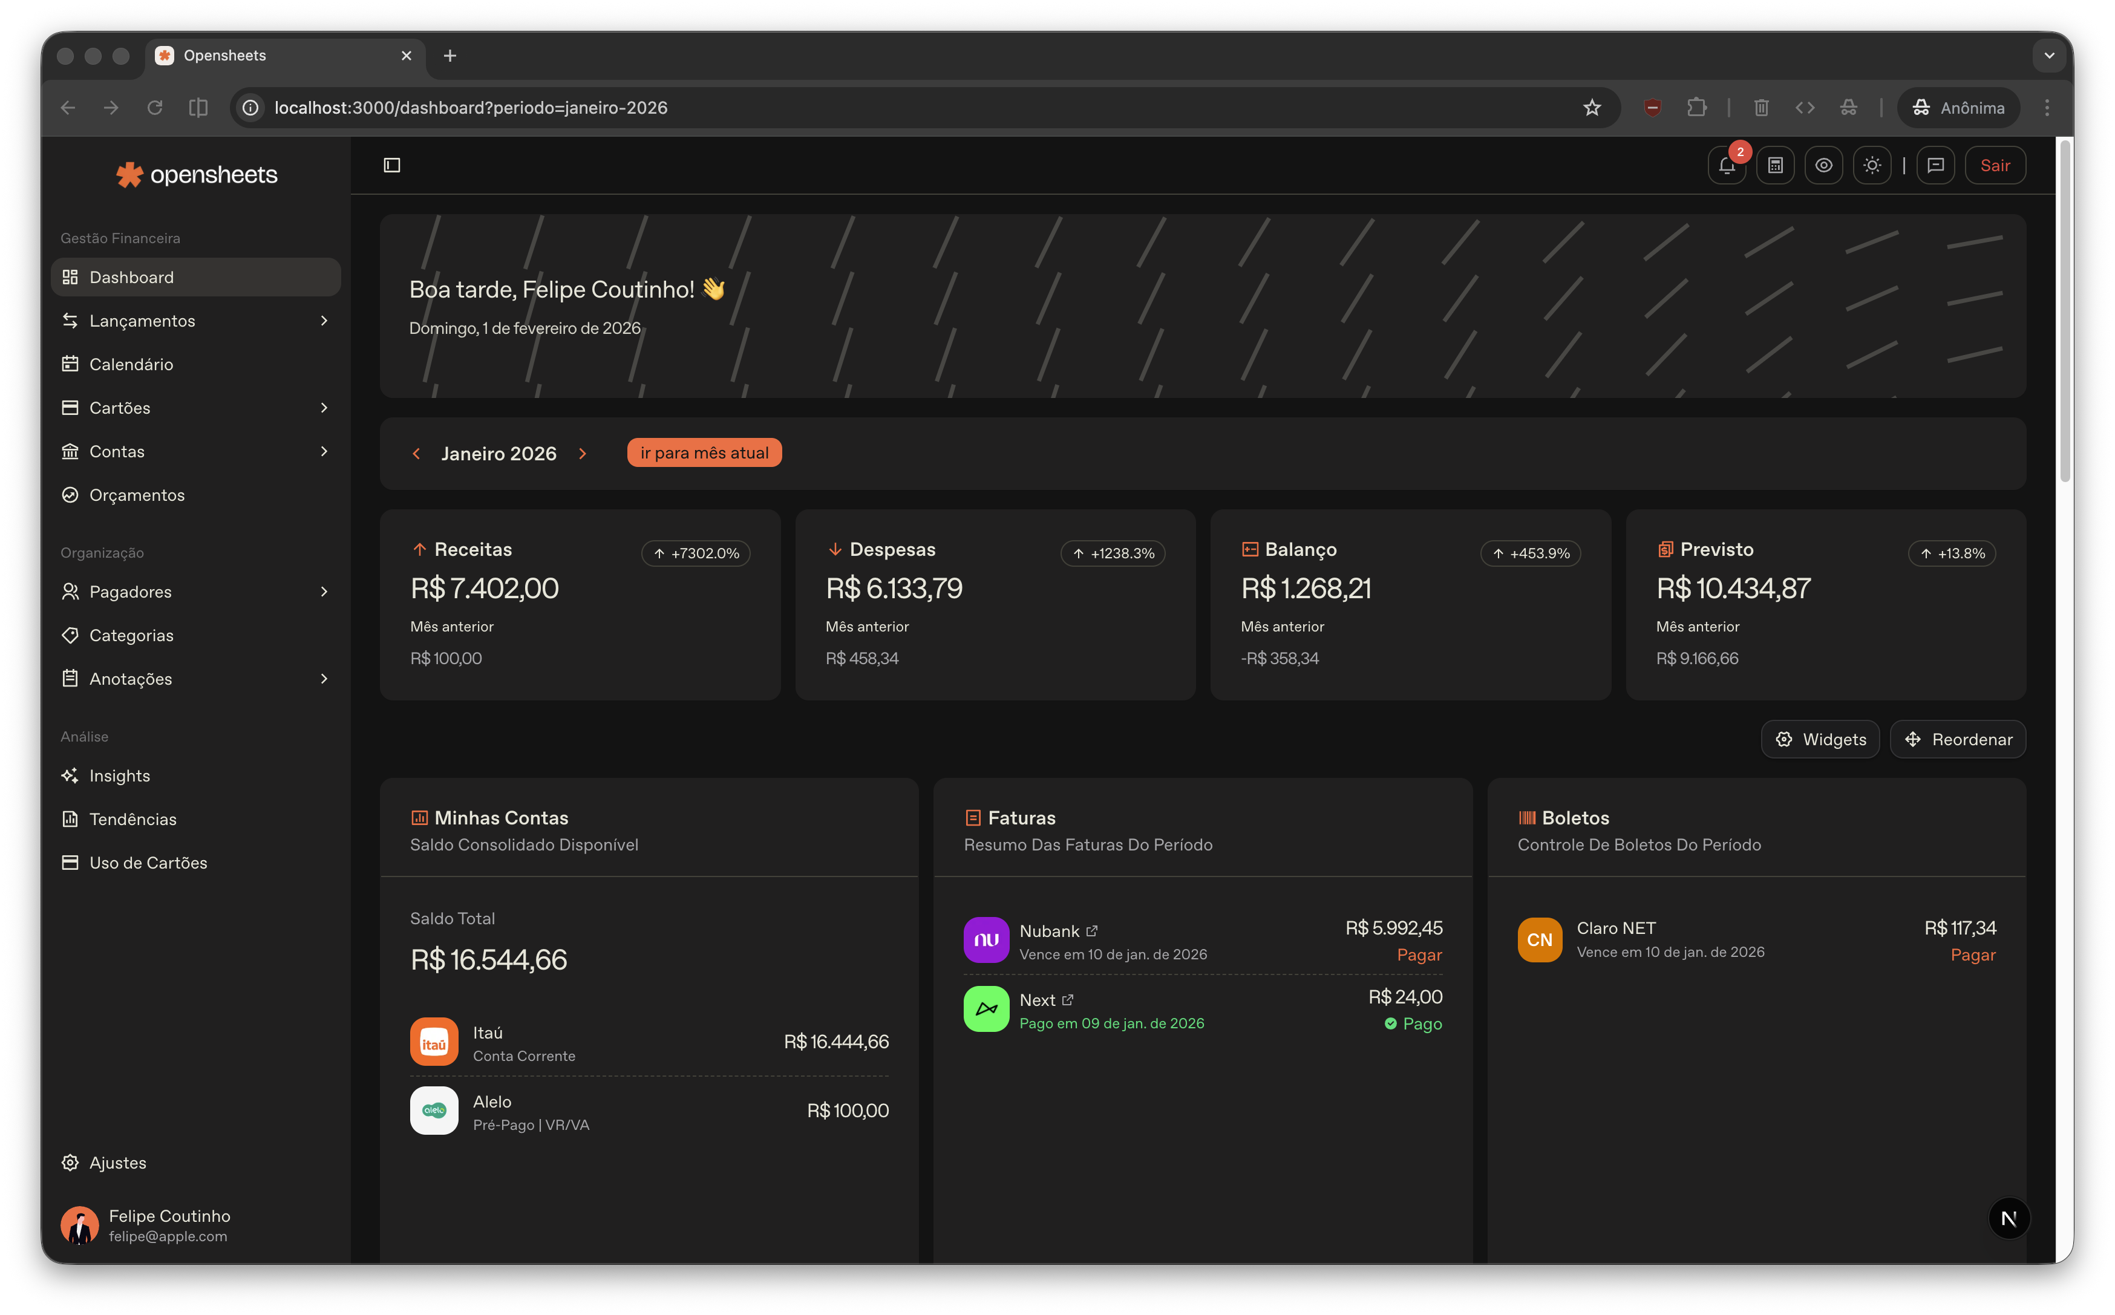Toggle privacy mode eye icon
Image resolution: width=2115 pixels, height=1315 pixels.
[x=1823, y=165]
